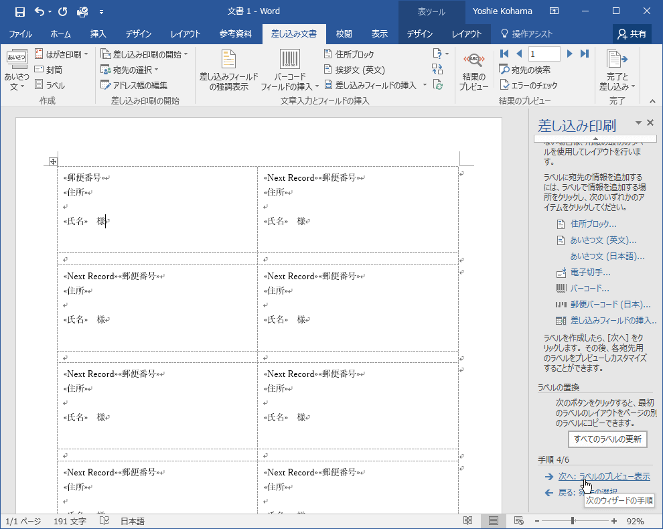
Task: Open the Rules dropdown icon
Action: (440, 54)
